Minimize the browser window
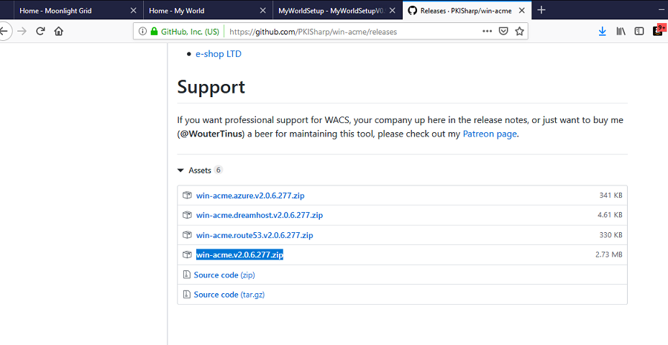668x345 pixels. tap(662, 10)
